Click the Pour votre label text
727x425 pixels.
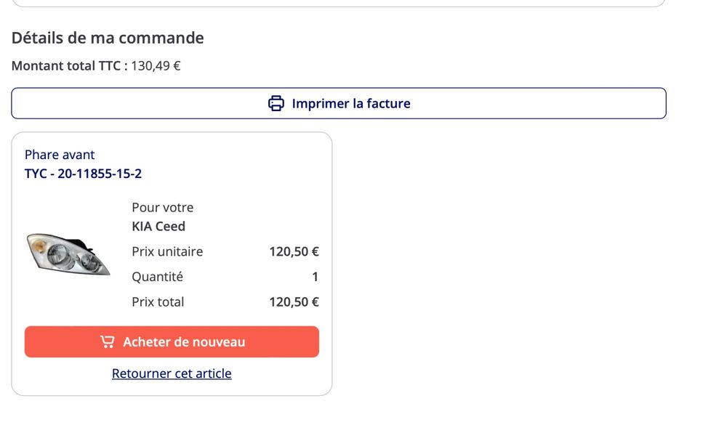point(163,208)
